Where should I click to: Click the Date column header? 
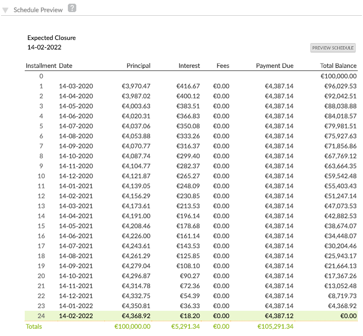click(66, 66)
